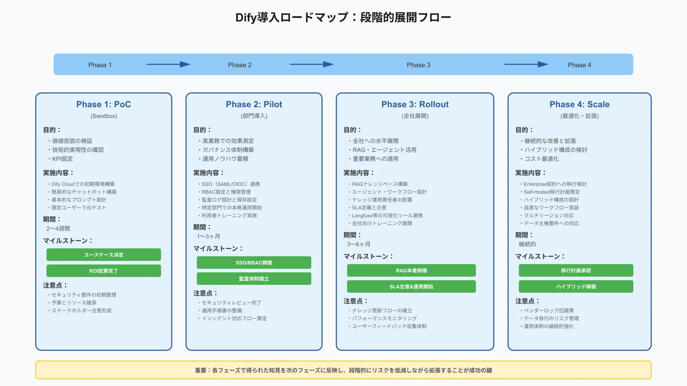This screenshot has width=687, height=386.
Task: Click the green 'ROI試算完了' milestone
Action: click(x=103, y=271)
